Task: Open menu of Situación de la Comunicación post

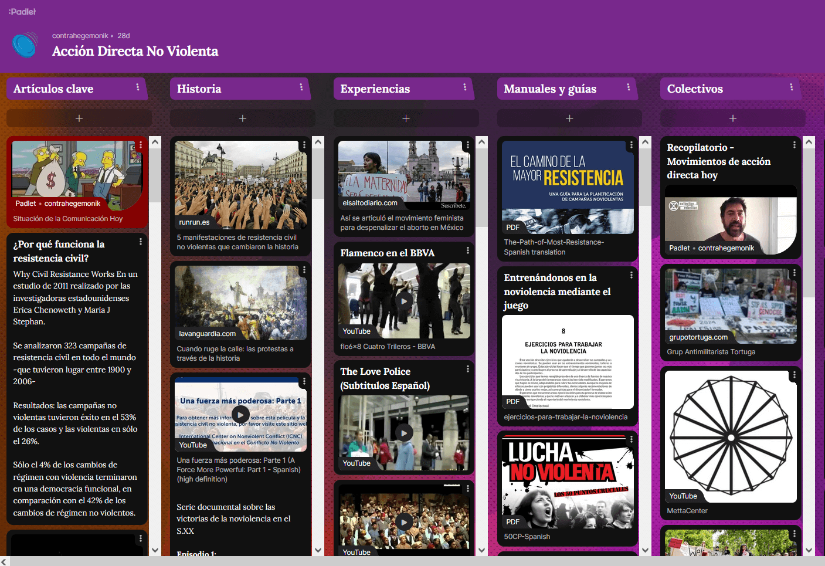Action: pyautogui.click(x=141, y=145)
